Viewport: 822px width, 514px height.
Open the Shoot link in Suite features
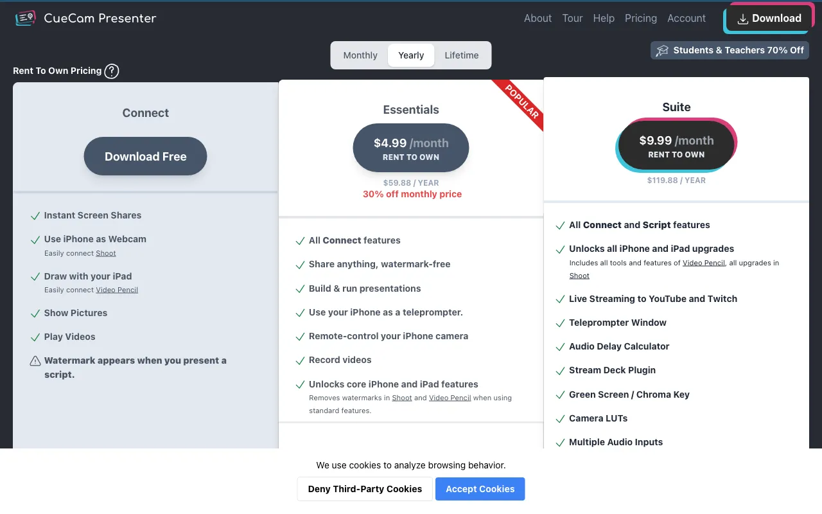coord(579,276)
